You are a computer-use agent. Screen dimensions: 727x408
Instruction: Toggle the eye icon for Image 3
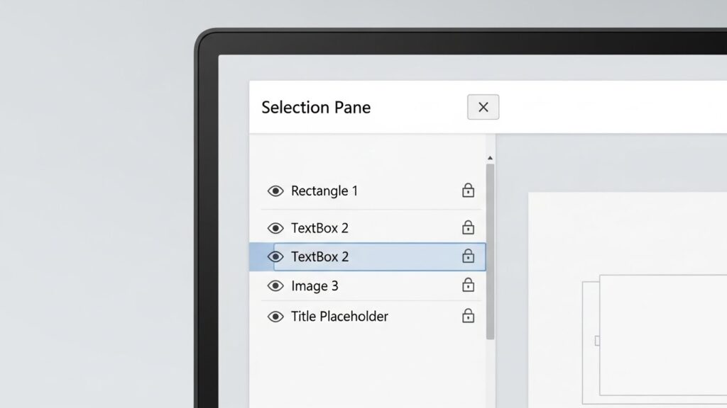pyautogui.click(x=275, y=286)
